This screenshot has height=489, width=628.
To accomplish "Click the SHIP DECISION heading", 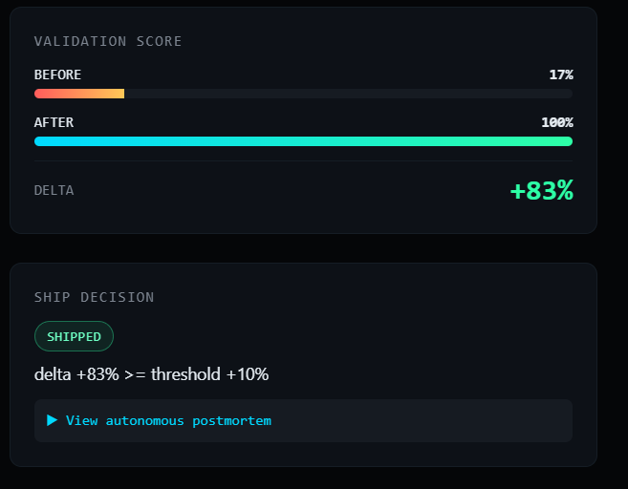I will coord(94,297).
